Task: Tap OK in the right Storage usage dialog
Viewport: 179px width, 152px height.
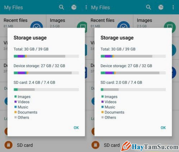Action: pos(163,128)
